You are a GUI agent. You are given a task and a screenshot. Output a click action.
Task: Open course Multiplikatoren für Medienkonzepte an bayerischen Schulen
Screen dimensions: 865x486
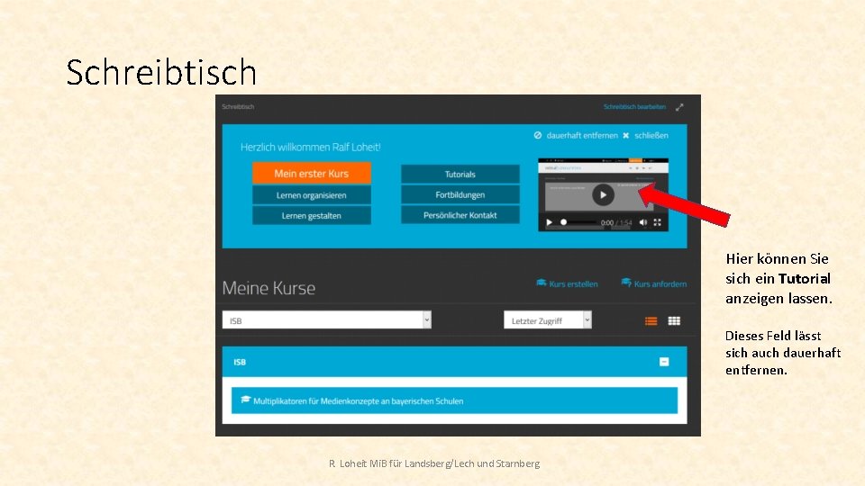[454, 400]
